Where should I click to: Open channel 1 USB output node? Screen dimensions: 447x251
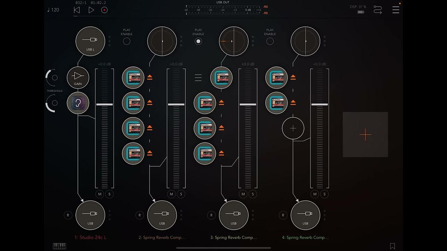click(x=90, y=215)
